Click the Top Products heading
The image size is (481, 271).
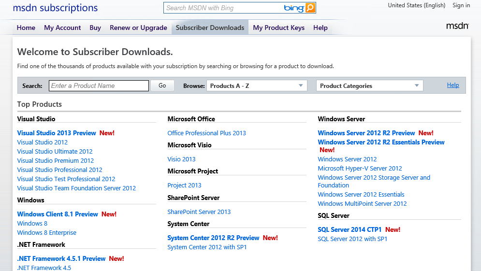tap(39, 104)
